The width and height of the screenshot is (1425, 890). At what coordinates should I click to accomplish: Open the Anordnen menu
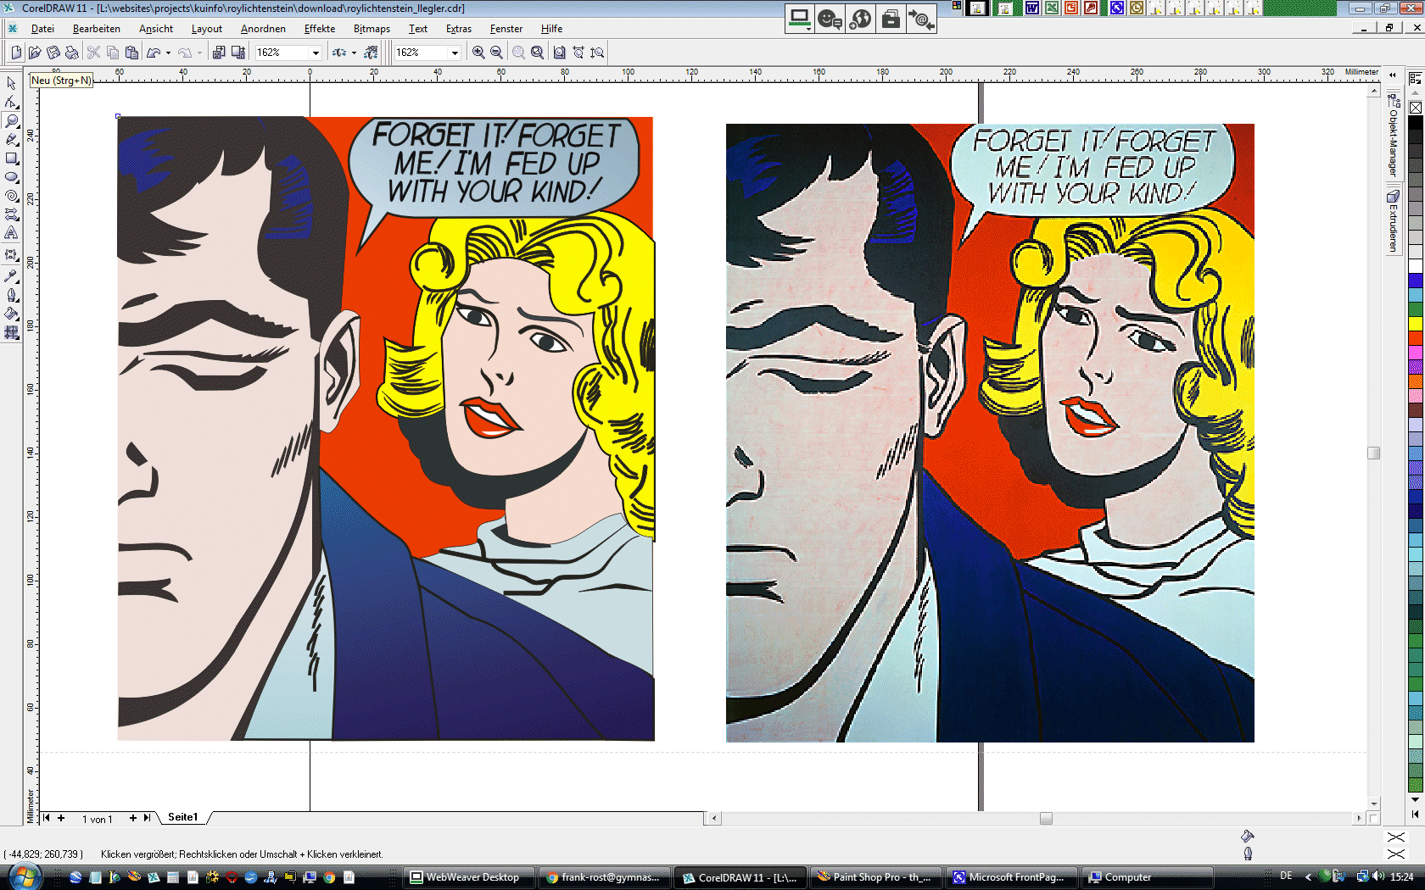coord(263,29)
